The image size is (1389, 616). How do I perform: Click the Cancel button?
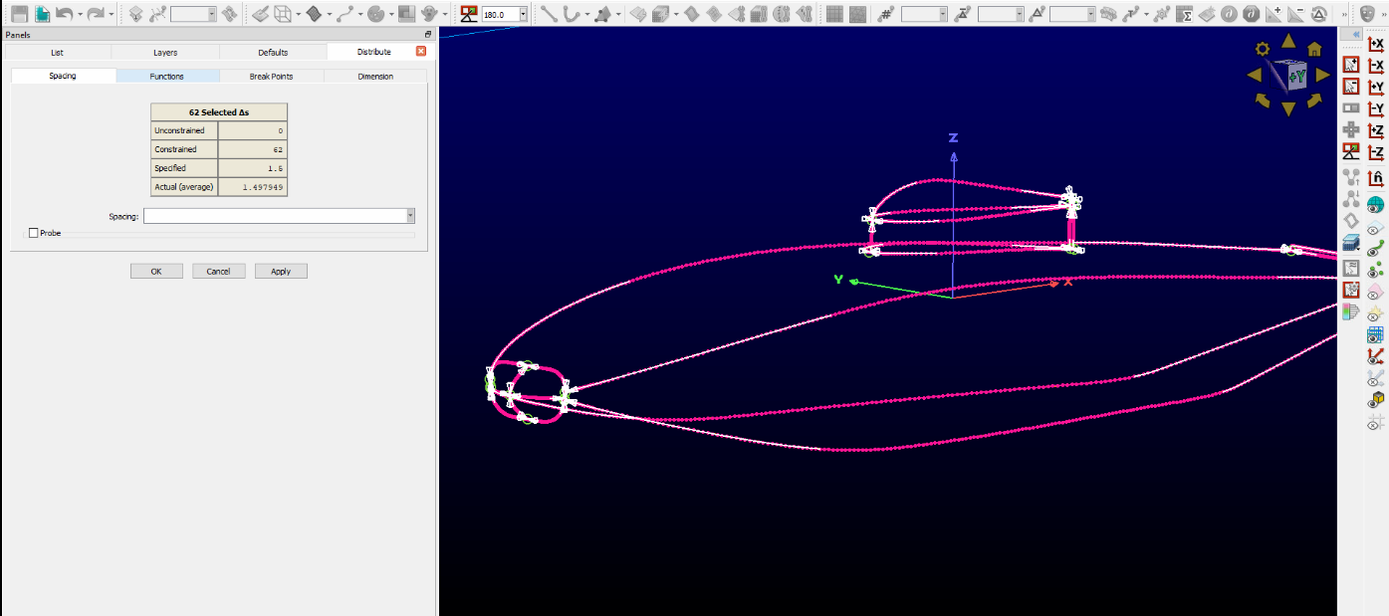point(218,271)
